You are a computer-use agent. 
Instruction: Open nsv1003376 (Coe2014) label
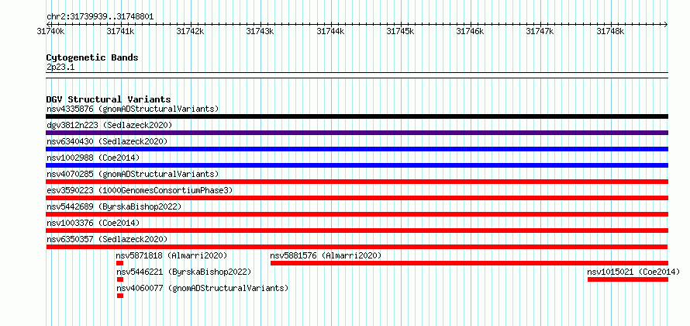[x=93, y=223]
